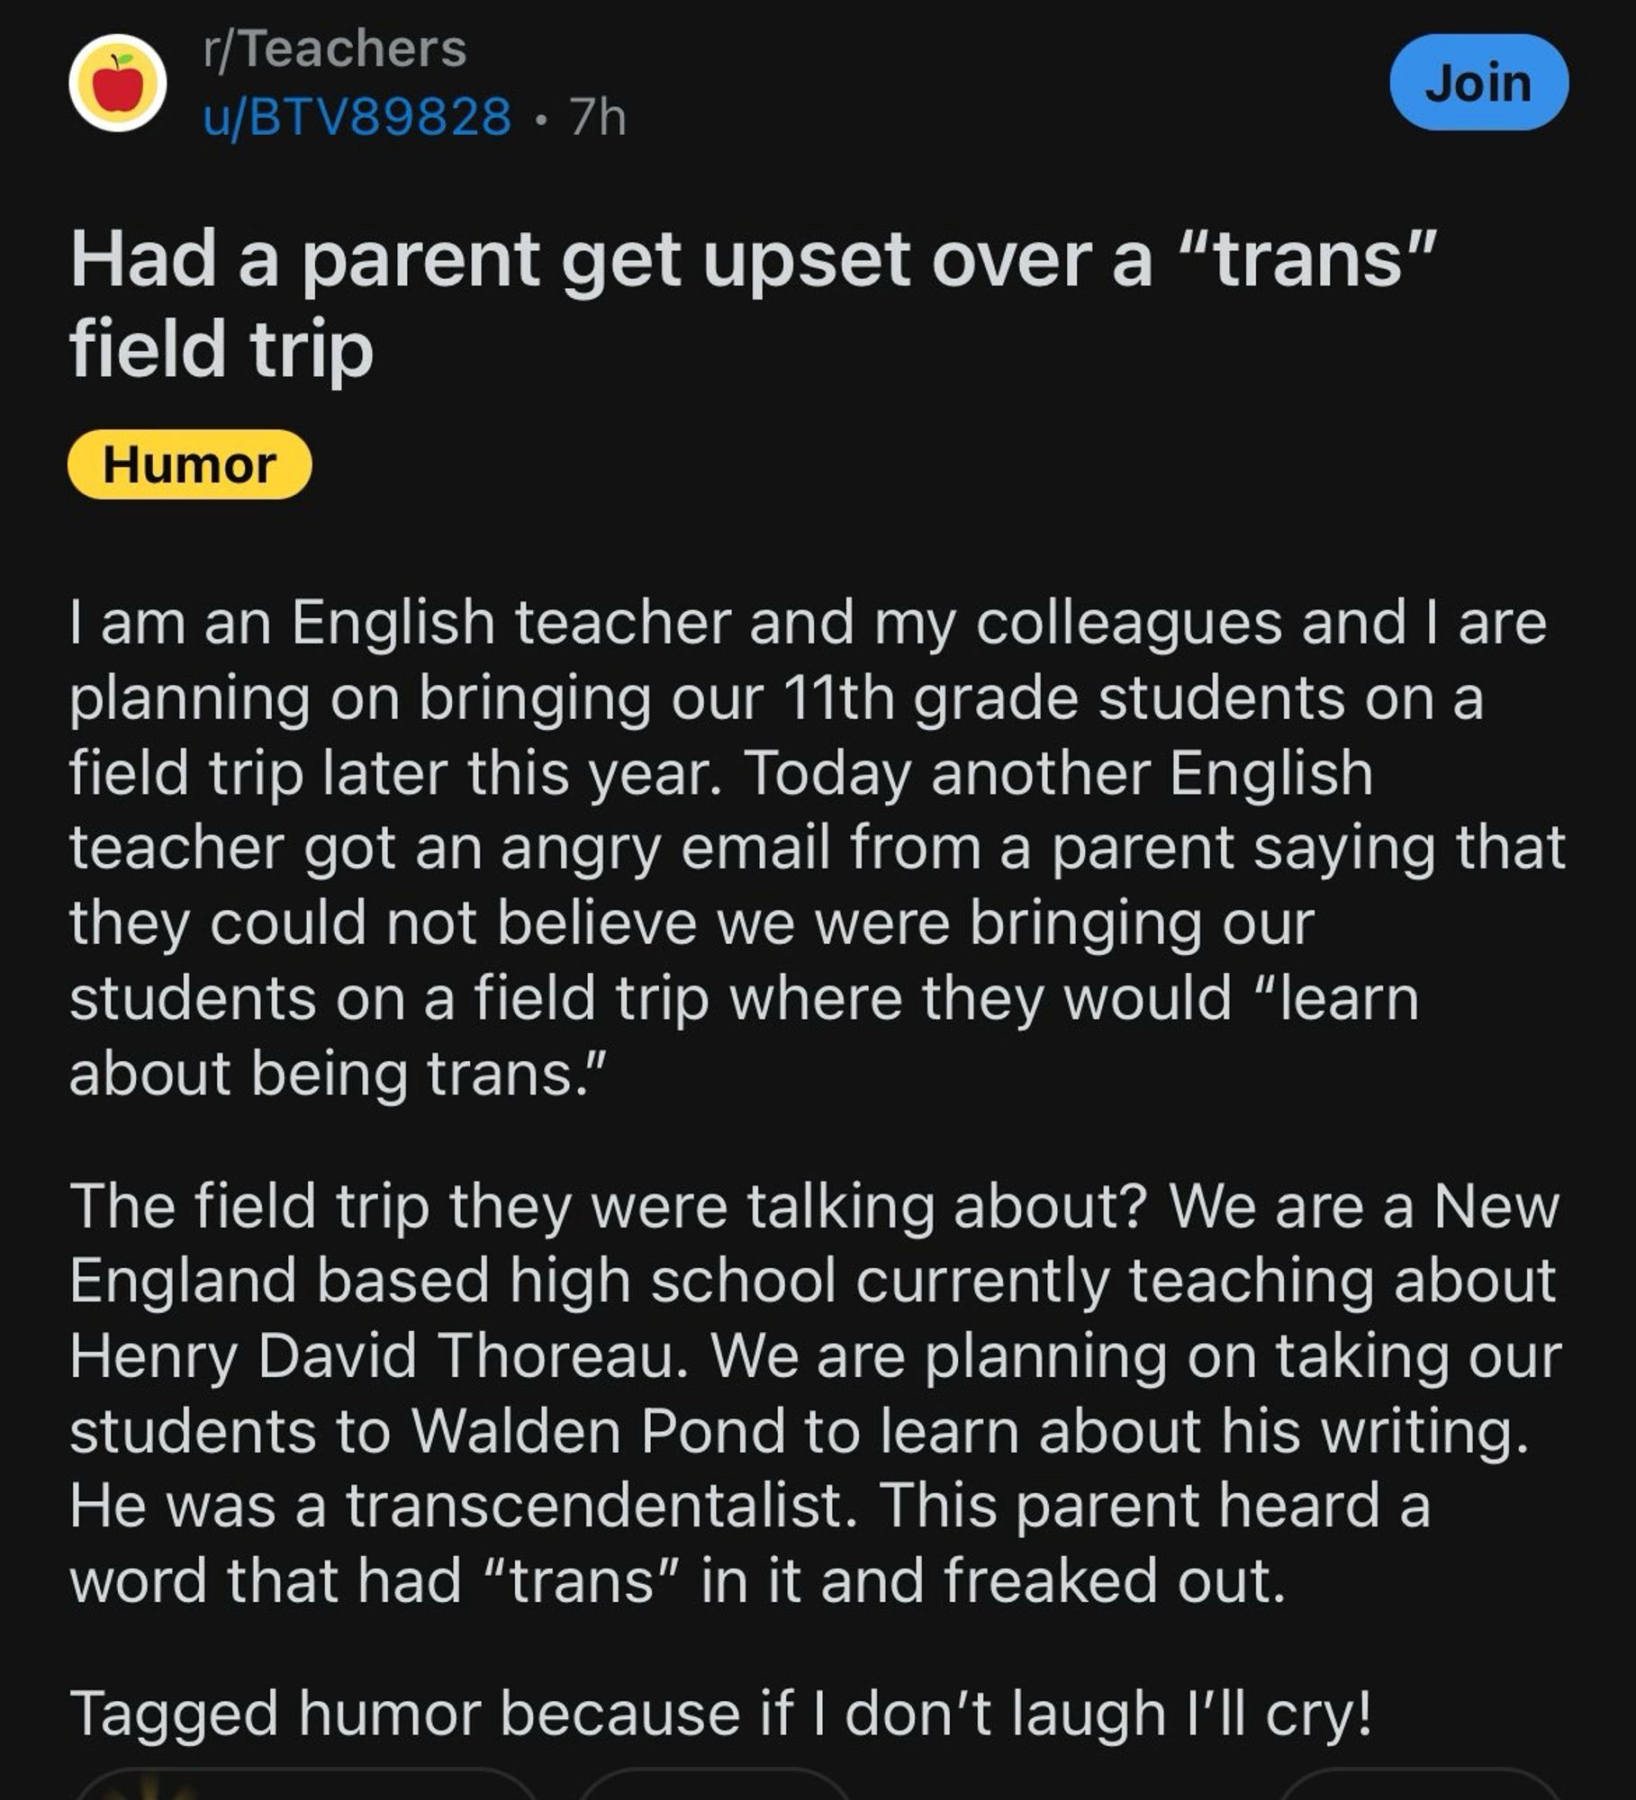Click the 7h post timestamp
This screenshot has width=1636, height=1800.
[598, 117]
